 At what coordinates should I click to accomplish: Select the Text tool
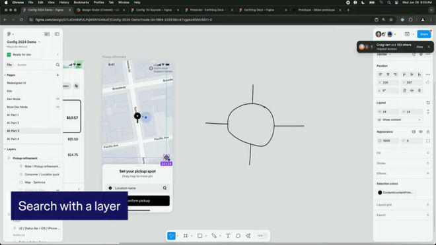(228, 236)
